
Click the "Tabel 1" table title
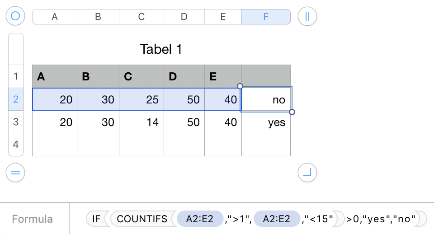161,49
